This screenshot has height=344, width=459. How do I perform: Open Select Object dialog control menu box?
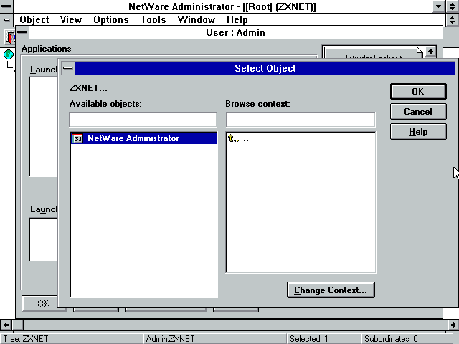click(x=68, y=68)
